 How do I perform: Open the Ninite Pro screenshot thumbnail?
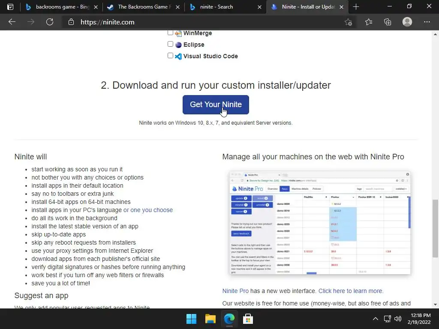coord(320,223)
